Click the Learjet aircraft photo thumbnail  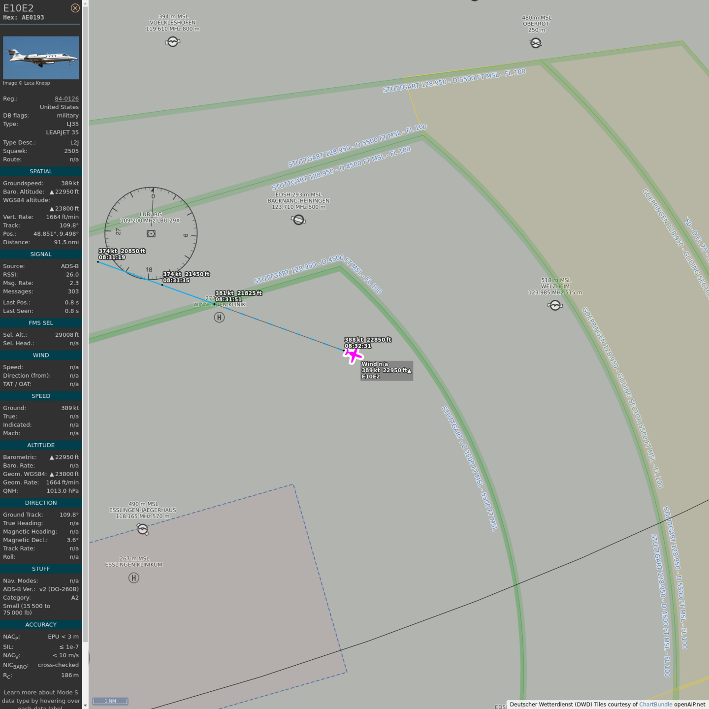[41, 58]
